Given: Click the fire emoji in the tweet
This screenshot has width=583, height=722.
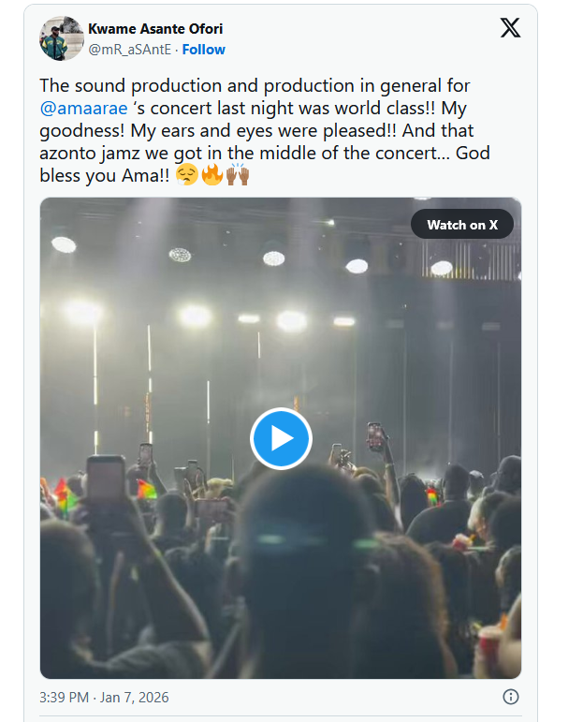Looking at the screenshot, I should coord(212,175).
